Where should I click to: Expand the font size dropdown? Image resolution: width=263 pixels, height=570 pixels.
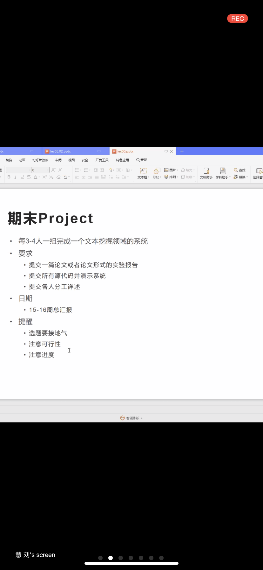48,170
